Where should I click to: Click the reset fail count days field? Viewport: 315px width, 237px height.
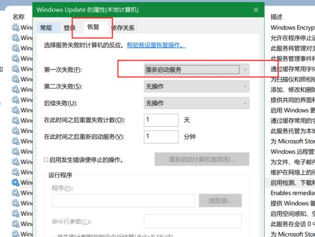pyautogui.click(x=161, y=120)
